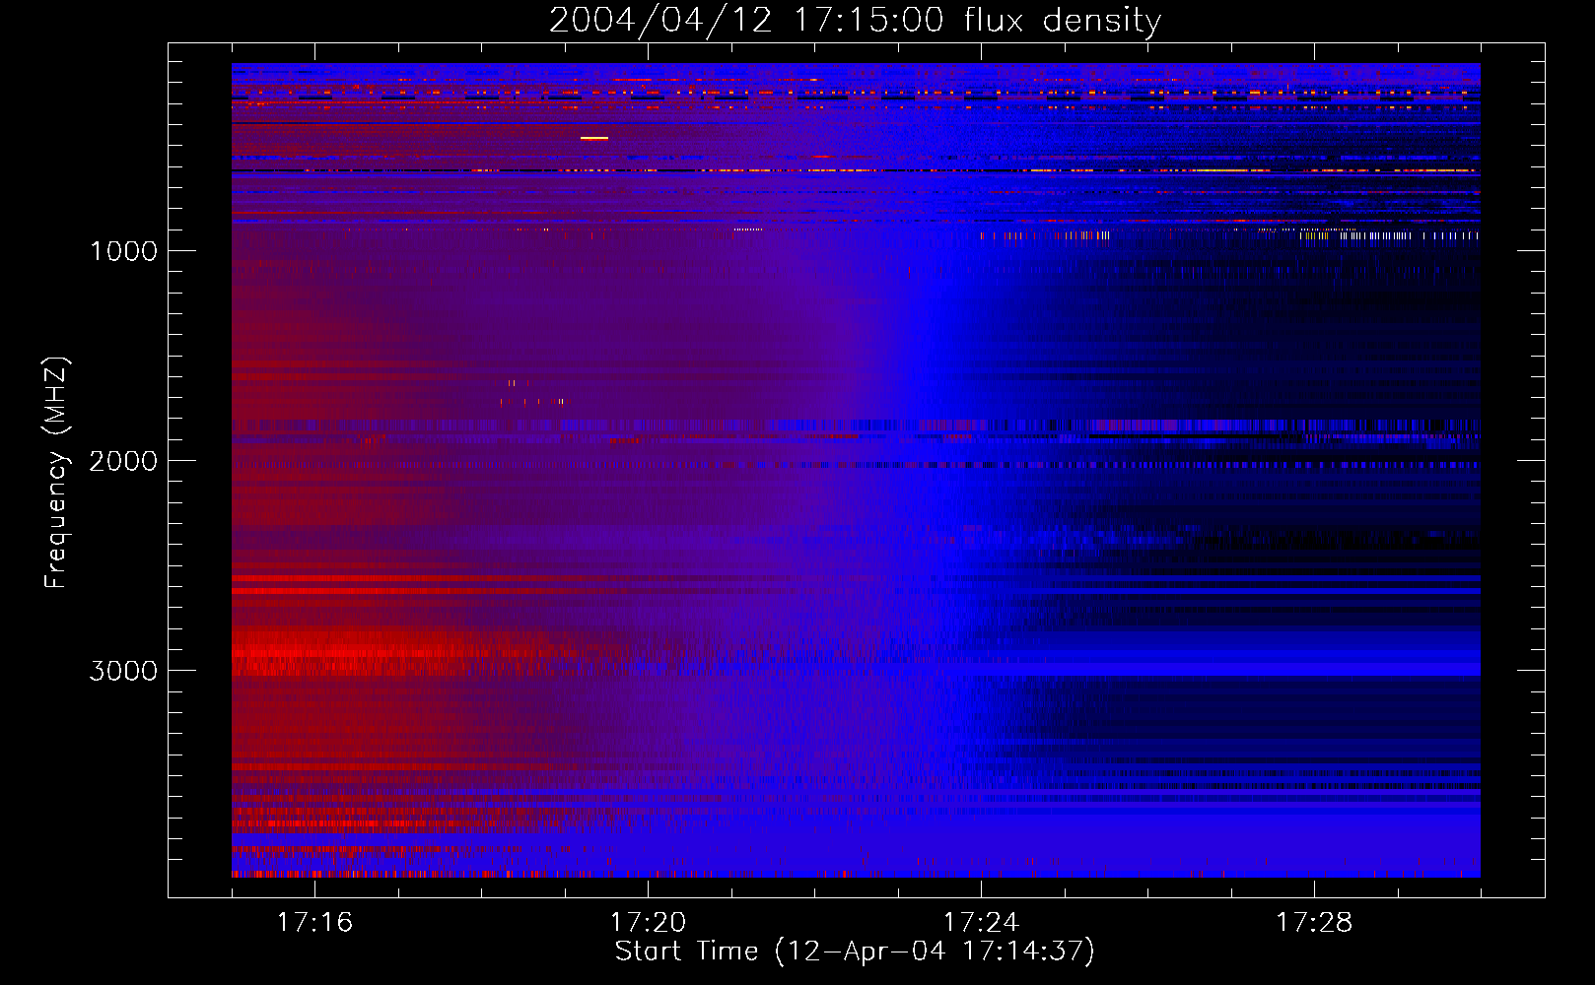
Task: Click the plot title '2004/04/12 17:15:00 flux density'
Action: (x=855, y=20)
